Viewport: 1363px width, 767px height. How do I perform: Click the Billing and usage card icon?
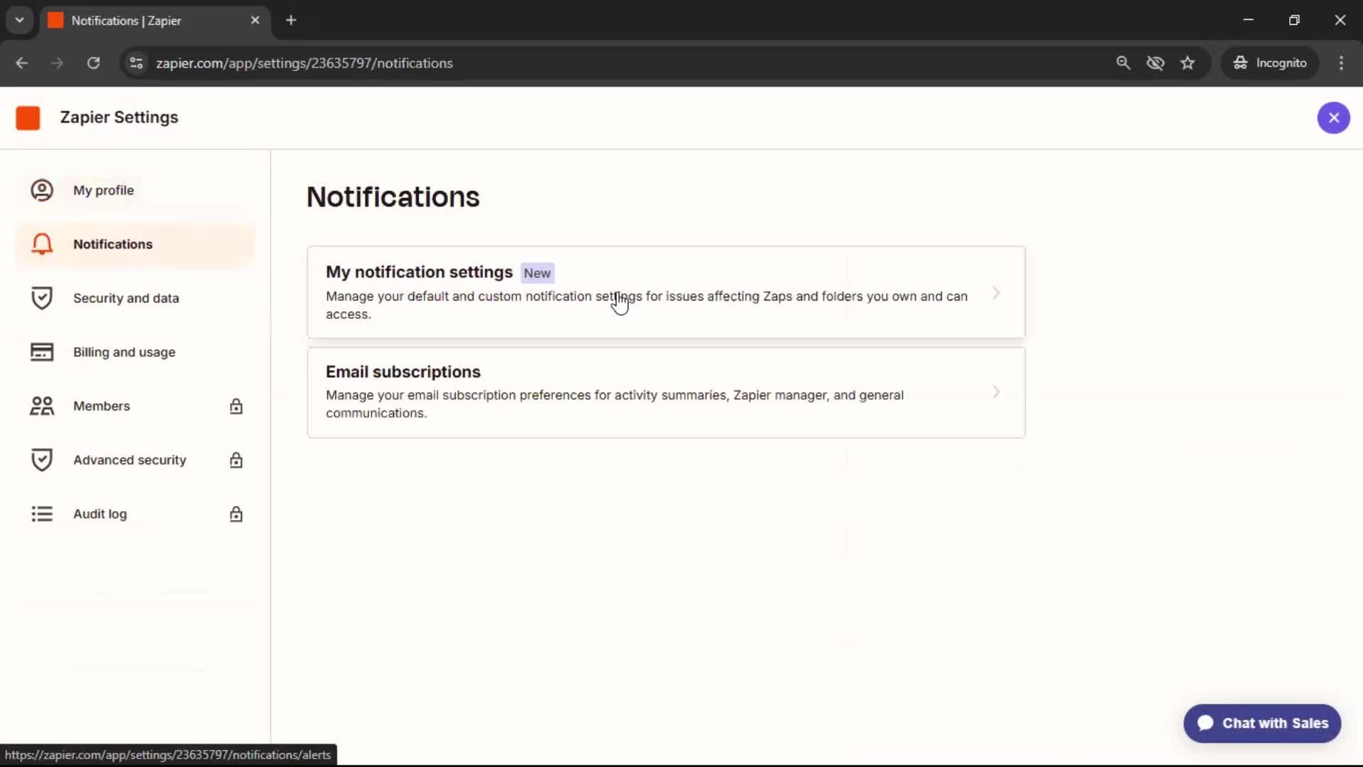click(x=42, y=352)
